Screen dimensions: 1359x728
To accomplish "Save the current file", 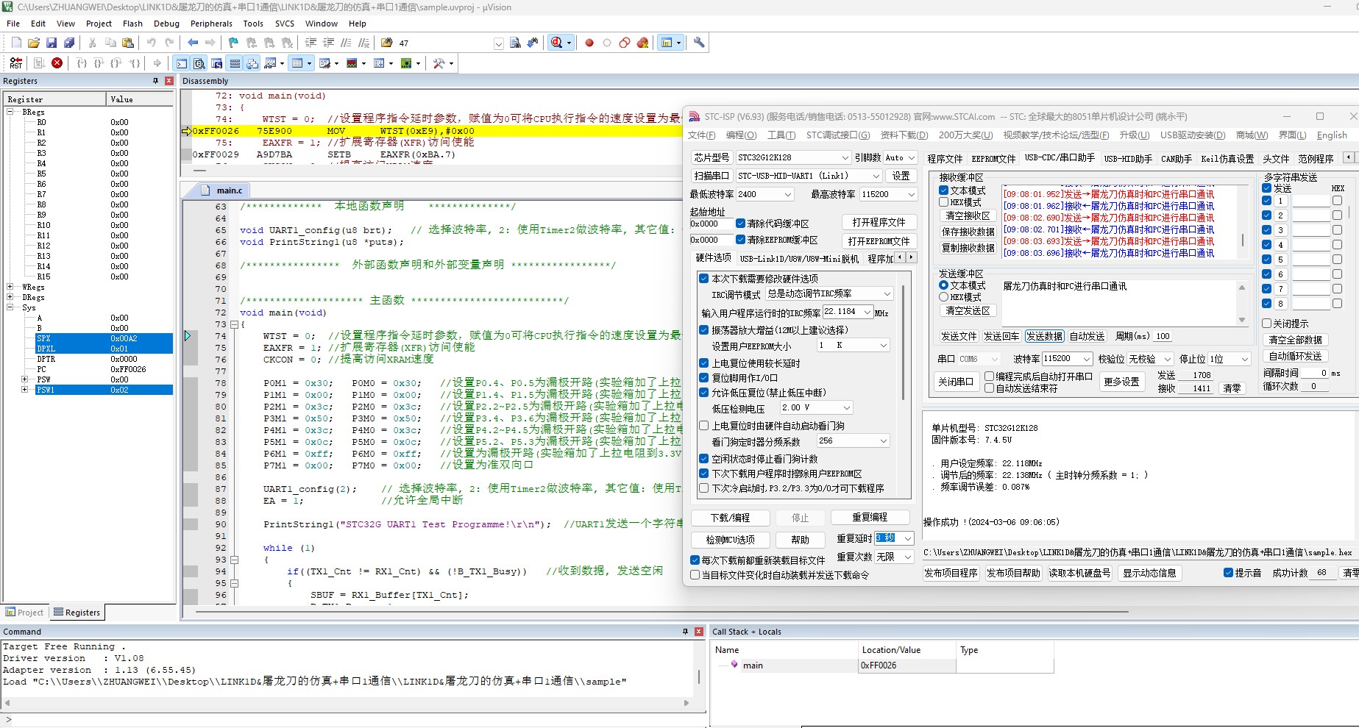I will (52, 43).
